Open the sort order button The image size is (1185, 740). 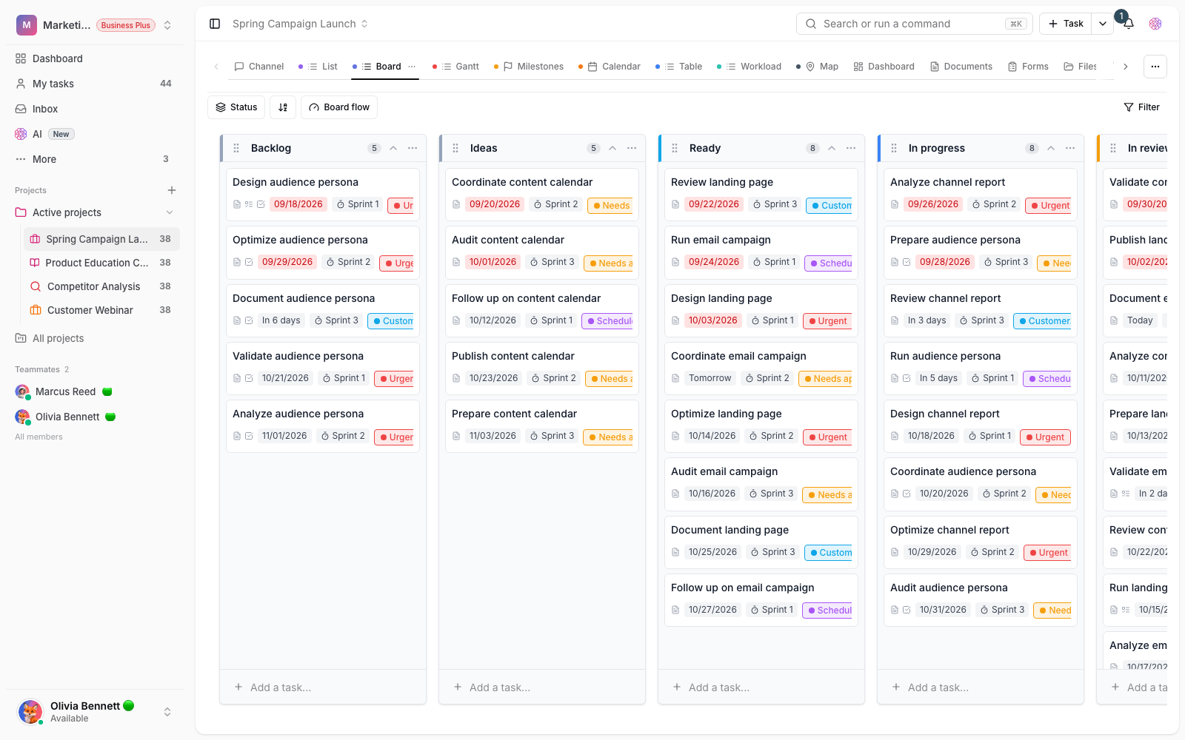point(283,107)
